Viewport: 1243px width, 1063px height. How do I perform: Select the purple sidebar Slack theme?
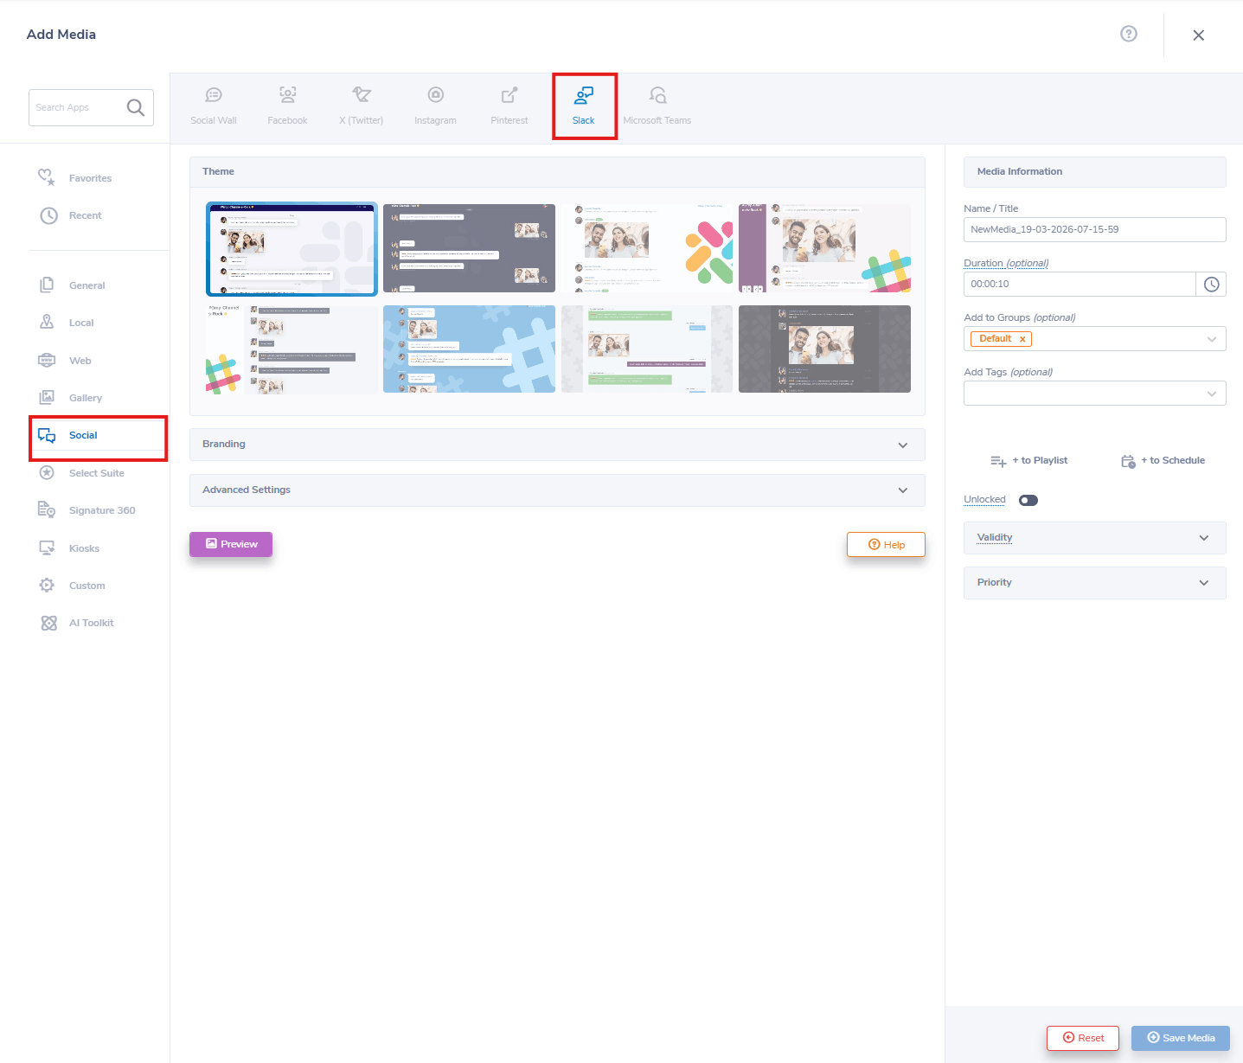824,248
